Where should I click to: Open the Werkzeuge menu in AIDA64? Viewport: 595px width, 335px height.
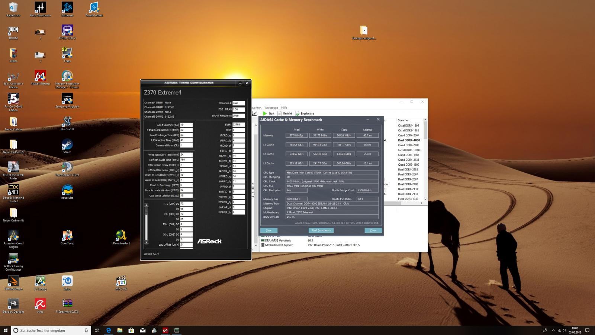tap(271, 108)
